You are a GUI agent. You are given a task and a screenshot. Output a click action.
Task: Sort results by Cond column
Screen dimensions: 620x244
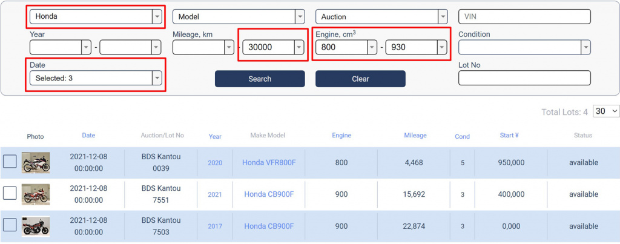[462, 136]
